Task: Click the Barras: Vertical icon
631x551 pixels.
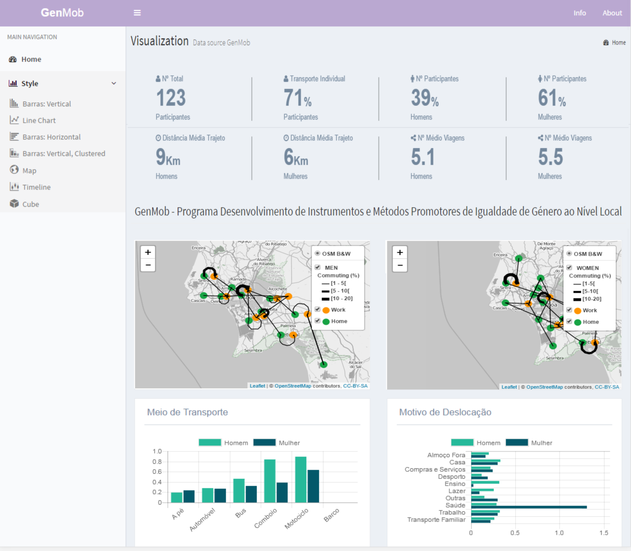Action: pos(14,103)
